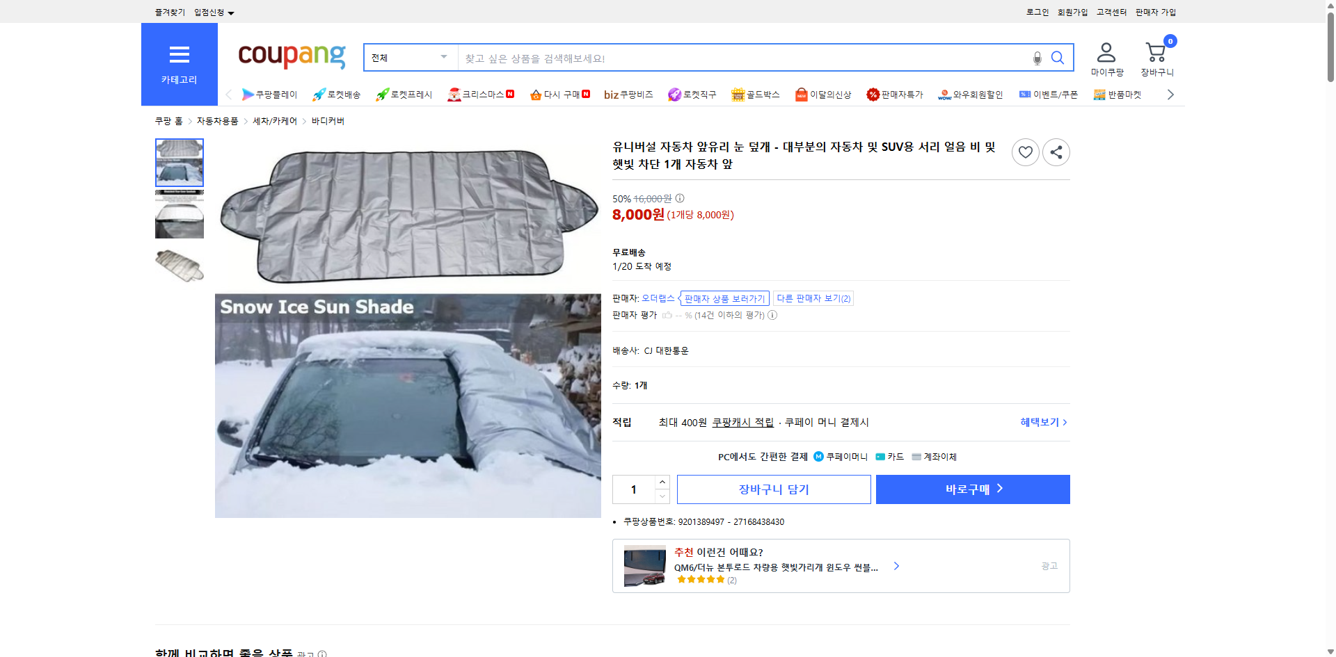Open the 카테고리 hamburger menu

[x=179, y=55]
